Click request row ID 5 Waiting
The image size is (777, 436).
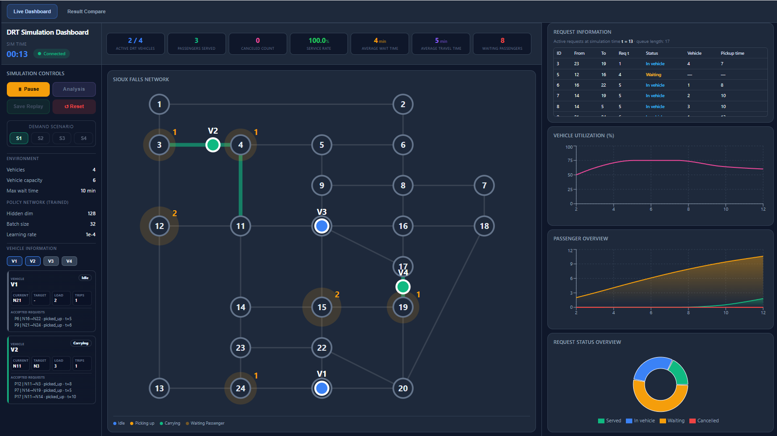(660, 74)
